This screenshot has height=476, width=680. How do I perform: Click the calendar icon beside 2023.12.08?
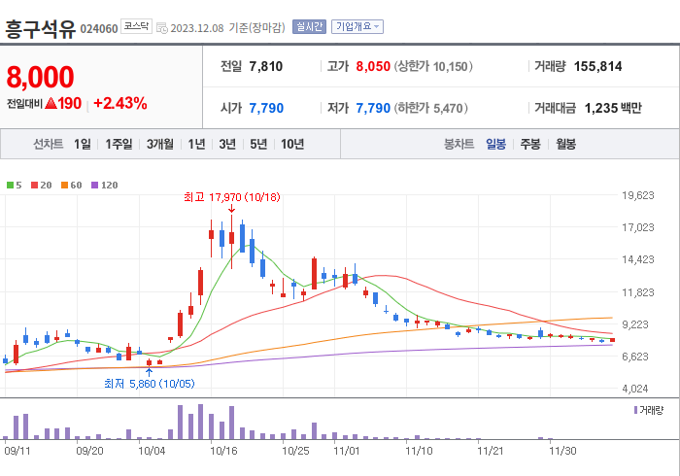coord(162,28)
